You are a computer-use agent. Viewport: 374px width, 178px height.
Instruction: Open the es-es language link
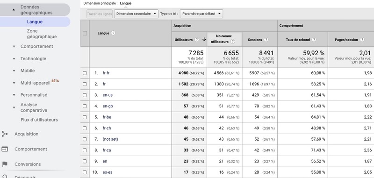108,172
